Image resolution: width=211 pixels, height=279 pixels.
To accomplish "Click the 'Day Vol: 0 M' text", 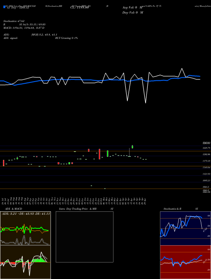I will point(133,12).
